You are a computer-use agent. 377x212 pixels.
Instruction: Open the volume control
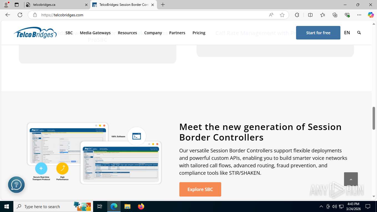pyautogui.click(x=335, y=206)
